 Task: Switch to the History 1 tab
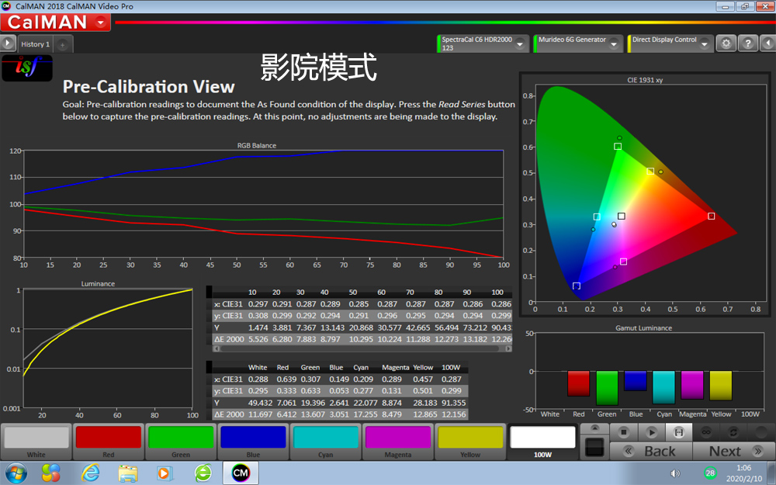coord(35,44)
